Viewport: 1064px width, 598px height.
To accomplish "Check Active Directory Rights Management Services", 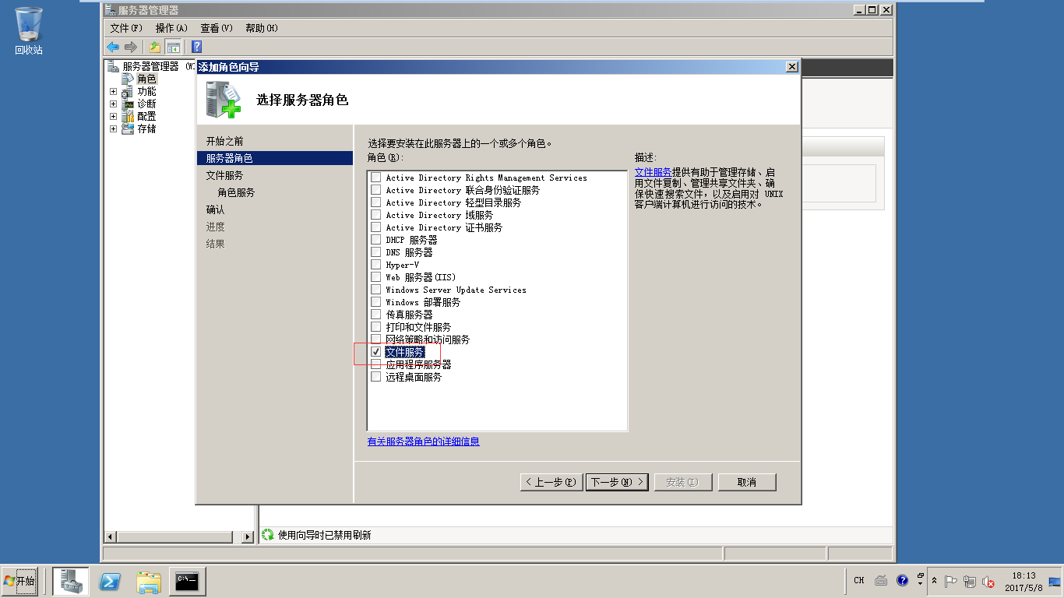I will (376, 178).
